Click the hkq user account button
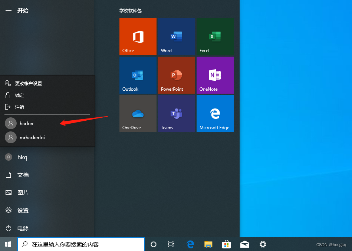The height and width of the screenshot is (251, 352). click(47, 157)
